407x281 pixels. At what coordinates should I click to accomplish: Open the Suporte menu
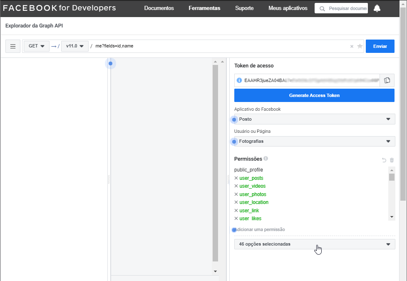click(244, 8)
